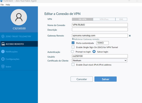Click the Notificações exclamation icon
Screen dimensions: 142x103
click(x=3, y=51)
